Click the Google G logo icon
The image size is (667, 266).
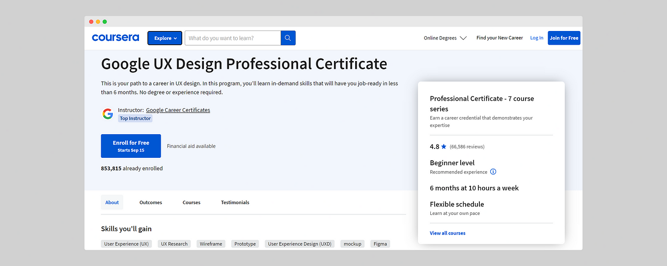tap(108, 114)
